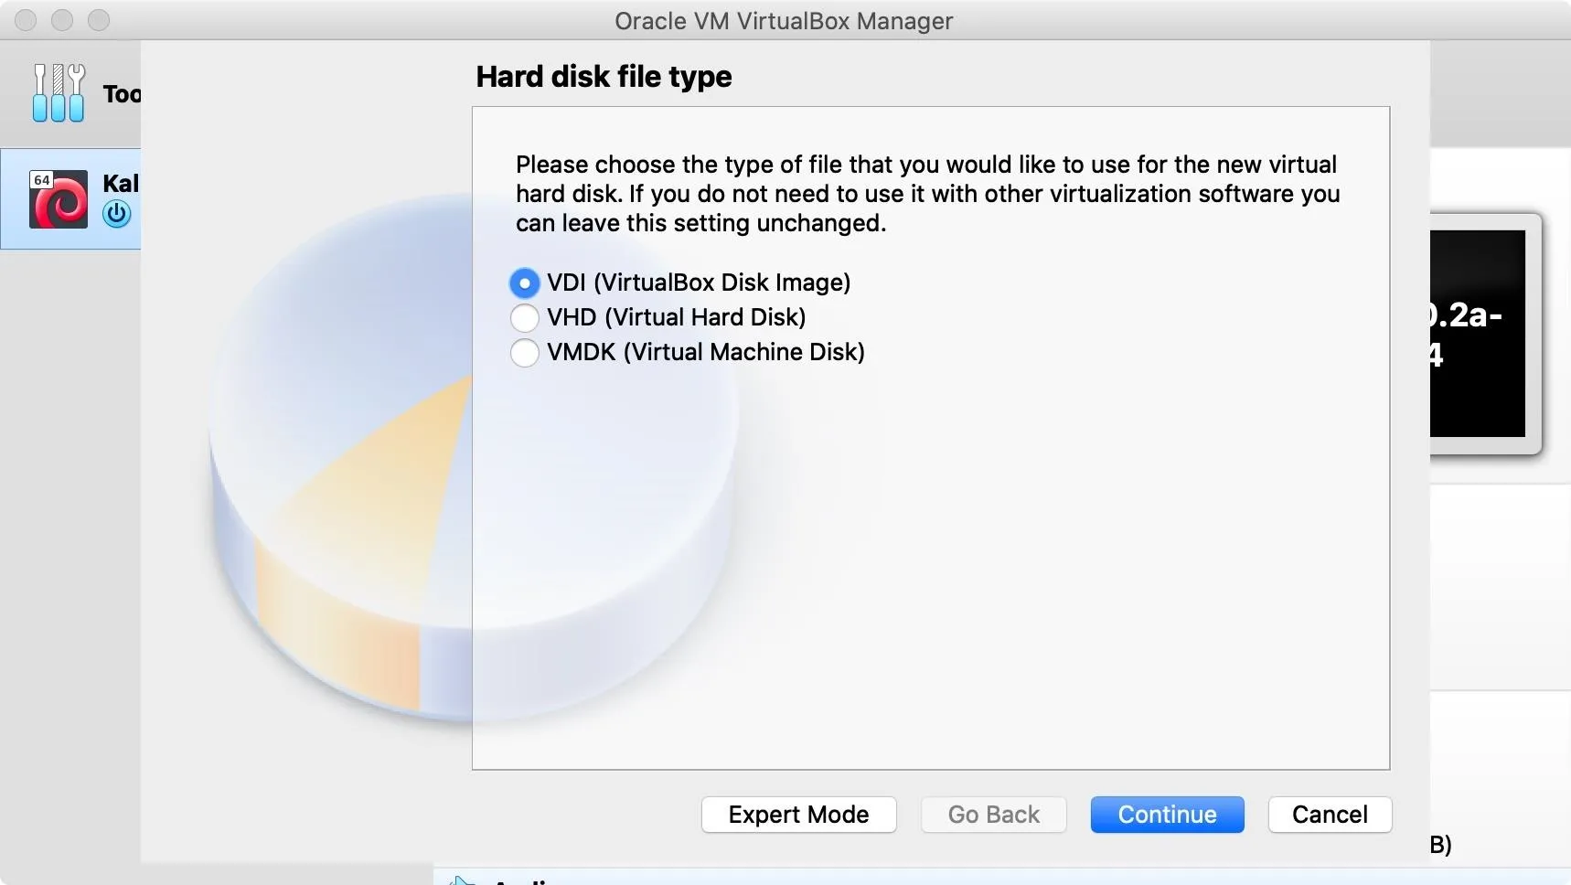Click the 64-bit badge on the Kali icon

pos(42,180)
